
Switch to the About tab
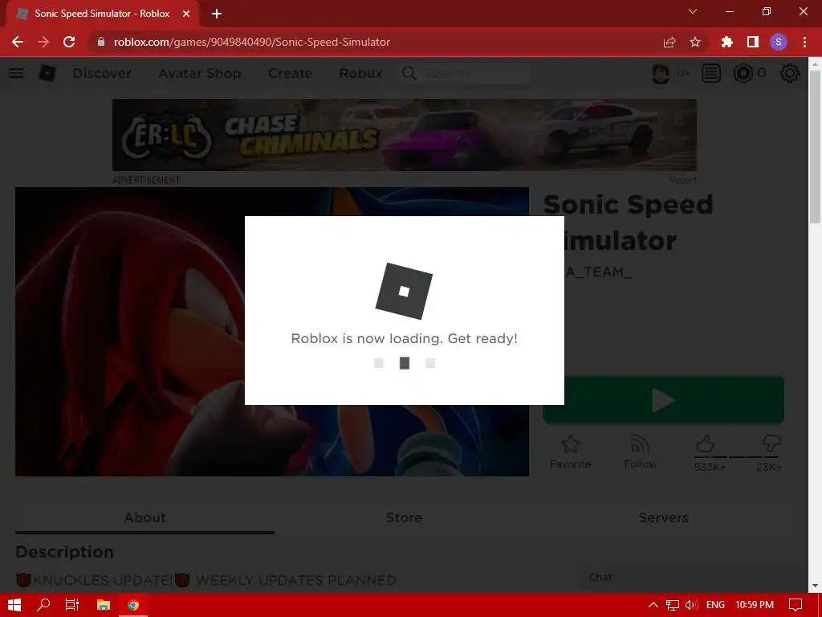144,518
